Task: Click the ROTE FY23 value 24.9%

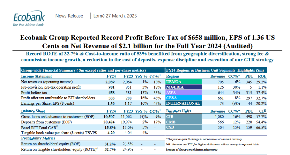Action: click(x=128, y=149)
